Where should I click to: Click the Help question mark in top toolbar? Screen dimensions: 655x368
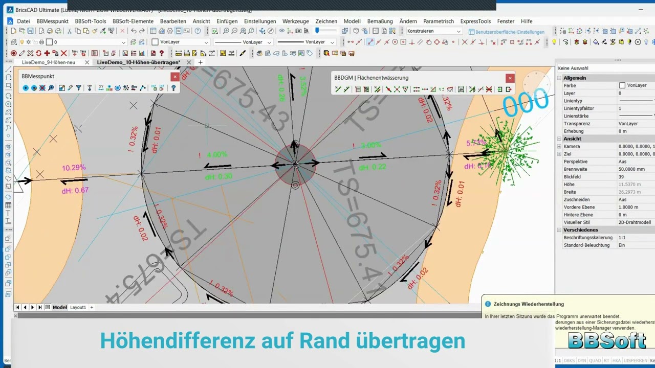(x=198, y=31)
